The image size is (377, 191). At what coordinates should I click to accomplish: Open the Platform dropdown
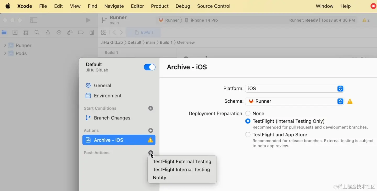point(295,89)
